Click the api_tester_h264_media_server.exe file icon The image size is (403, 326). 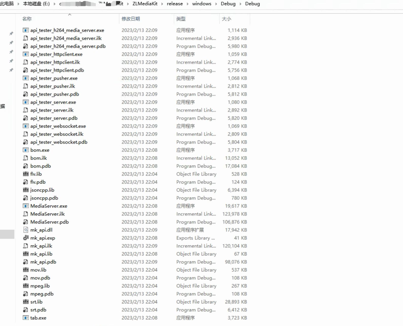click(26, 30)
